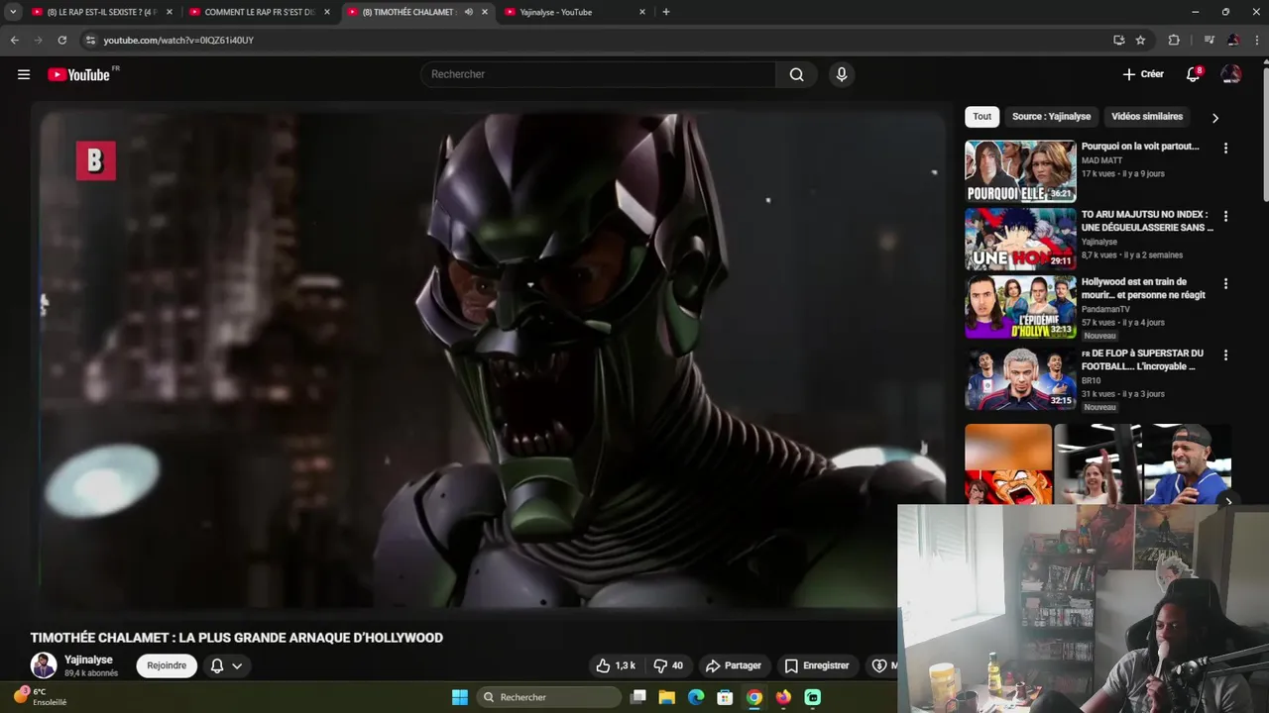Open Task View on the taskbar
Viewport: 1269px width, 713px height.
coord(638,697)
